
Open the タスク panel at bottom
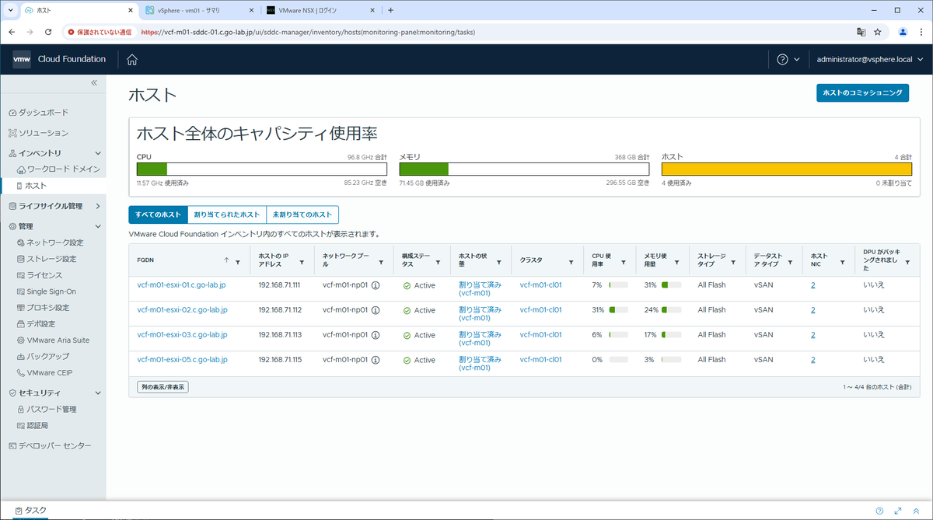pos(31,511)
